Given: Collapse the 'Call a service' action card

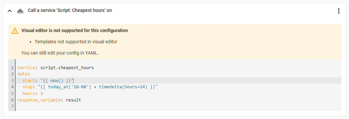Looking at the screenshot, I should tap(9, 11).
